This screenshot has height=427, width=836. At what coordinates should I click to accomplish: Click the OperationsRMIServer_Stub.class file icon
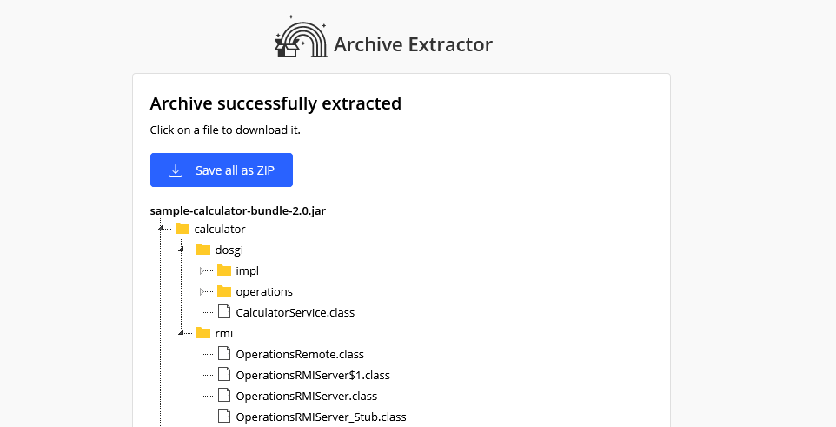pyautogui.click(x=224, y=417)
